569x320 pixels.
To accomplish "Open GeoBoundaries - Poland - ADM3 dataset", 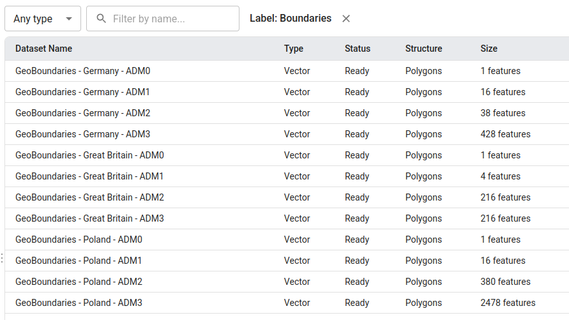I will coord(79,303).
